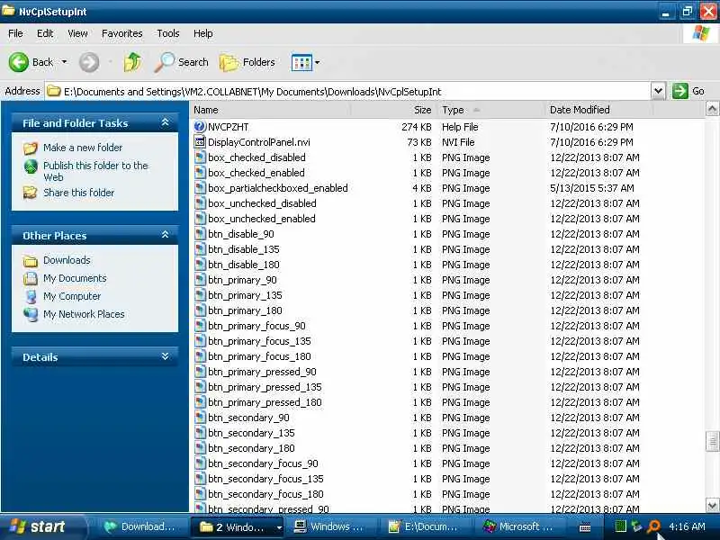Go to Downloads in Other Places
This screenshot has width=720, height=540.
coord(67,260)
